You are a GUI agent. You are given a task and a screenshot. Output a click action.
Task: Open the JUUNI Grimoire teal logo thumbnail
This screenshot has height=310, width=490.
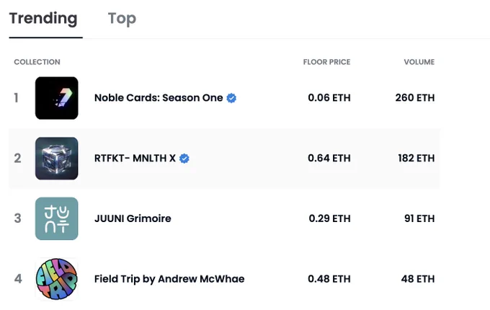coord(56,218)
